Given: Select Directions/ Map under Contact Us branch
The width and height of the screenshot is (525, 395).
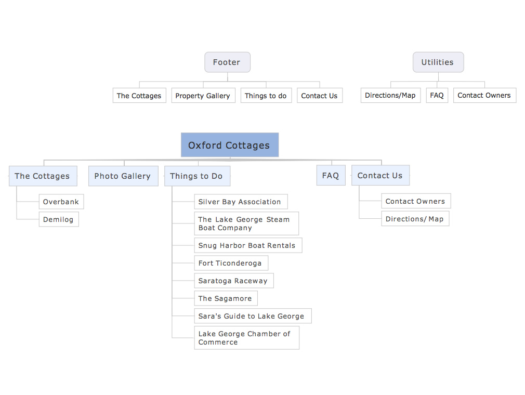Looking at the screenshot, I should pyautogui.click(x=415, y=219).
